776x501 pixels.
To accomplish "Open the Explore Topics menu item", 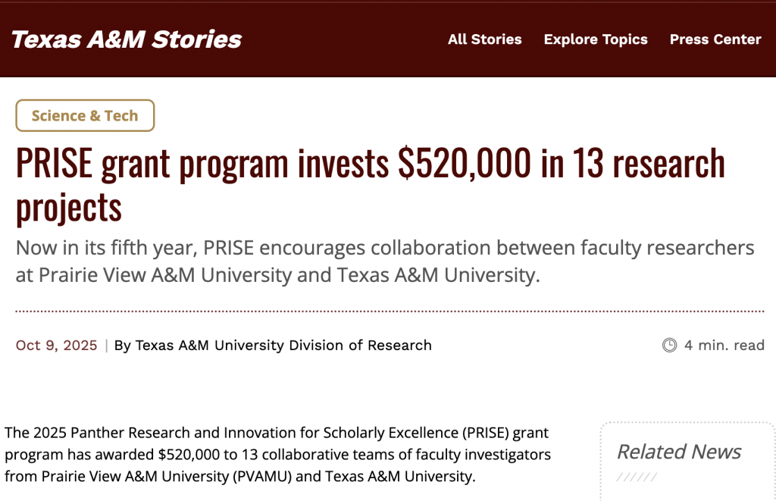I will pos(596,39).
